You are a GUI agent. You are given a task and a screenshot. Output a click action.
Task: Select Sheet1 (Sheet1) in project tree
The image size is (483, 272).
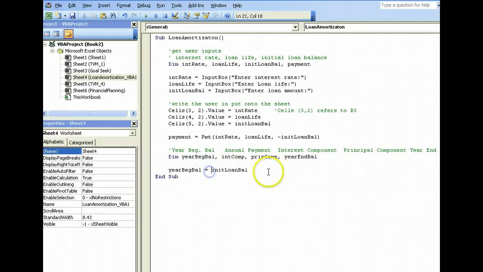coord(89,57)
